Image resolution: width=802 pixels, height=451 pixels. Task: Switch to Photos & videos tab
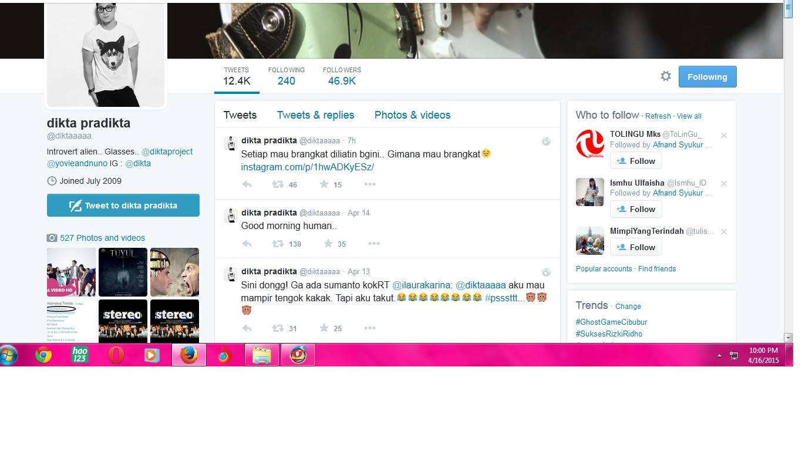412,115
